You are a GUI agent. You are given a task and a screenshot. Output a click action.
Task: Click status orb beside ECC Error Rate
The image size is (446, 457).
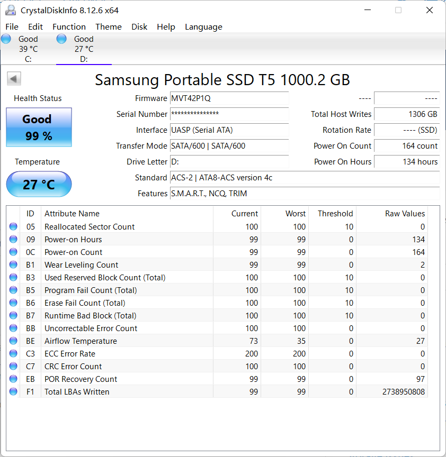tap(13, 354)
